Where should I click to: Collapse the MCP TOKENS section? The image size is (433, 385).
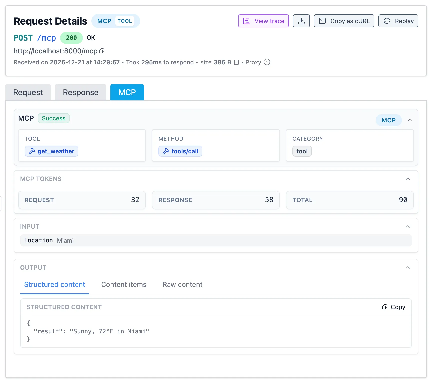point(408,179)
